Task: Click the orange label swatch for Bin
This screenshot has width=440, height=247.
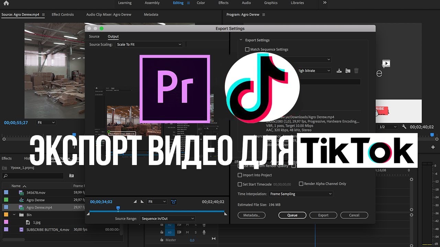Action: (x=6, y=215)
